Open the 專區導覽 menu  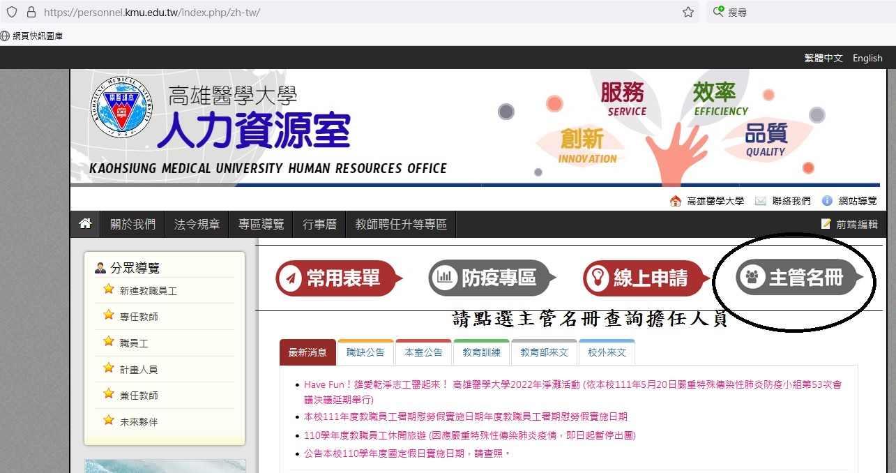tap(261, 224)
